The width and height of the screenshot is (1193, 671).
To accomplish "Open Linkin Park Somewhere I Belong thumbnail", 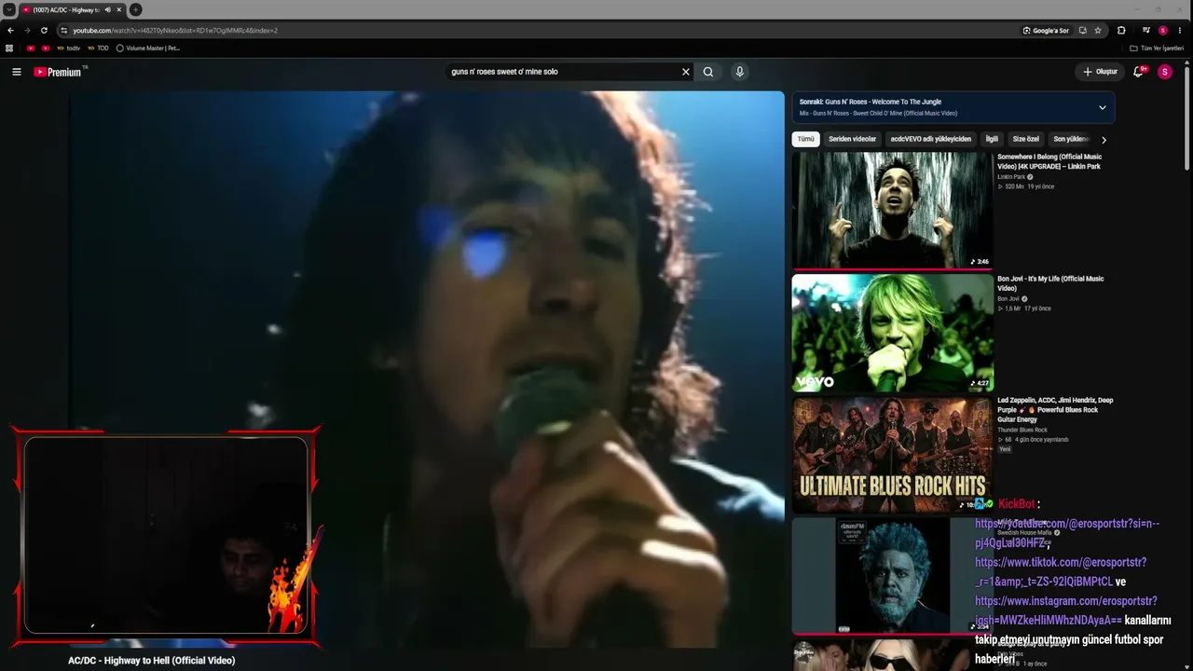I will (892, 210).
